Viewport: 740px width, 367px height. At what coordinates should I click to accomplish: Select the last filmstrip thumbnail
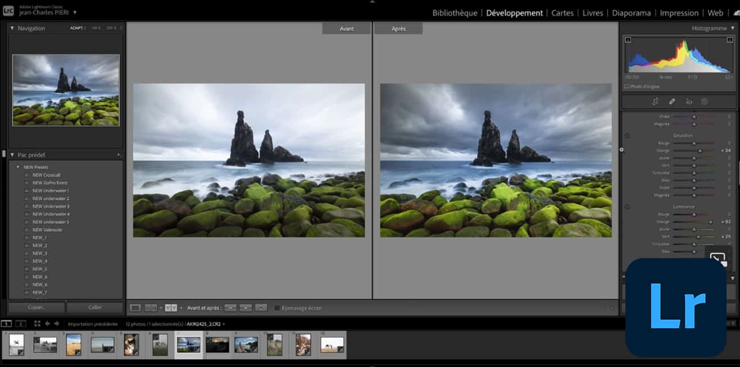point(332,345)
